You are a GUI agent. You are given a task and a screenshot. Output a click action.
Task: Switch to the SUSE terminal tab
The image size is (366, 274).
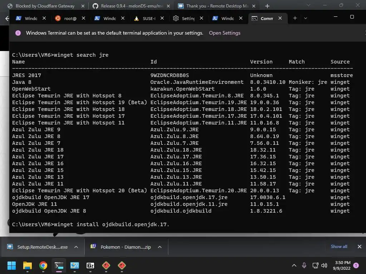pos(149,19)
